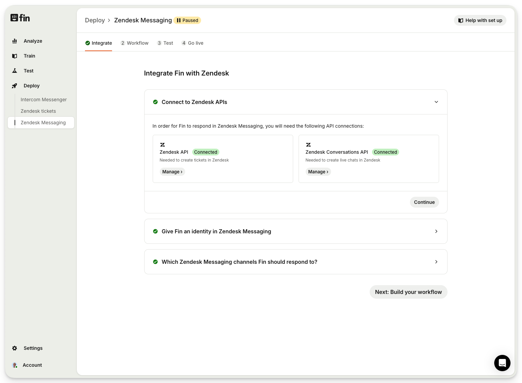522x383 pixels.
Task: Expand Give Fin an identity section
Action: click(436, 231)
